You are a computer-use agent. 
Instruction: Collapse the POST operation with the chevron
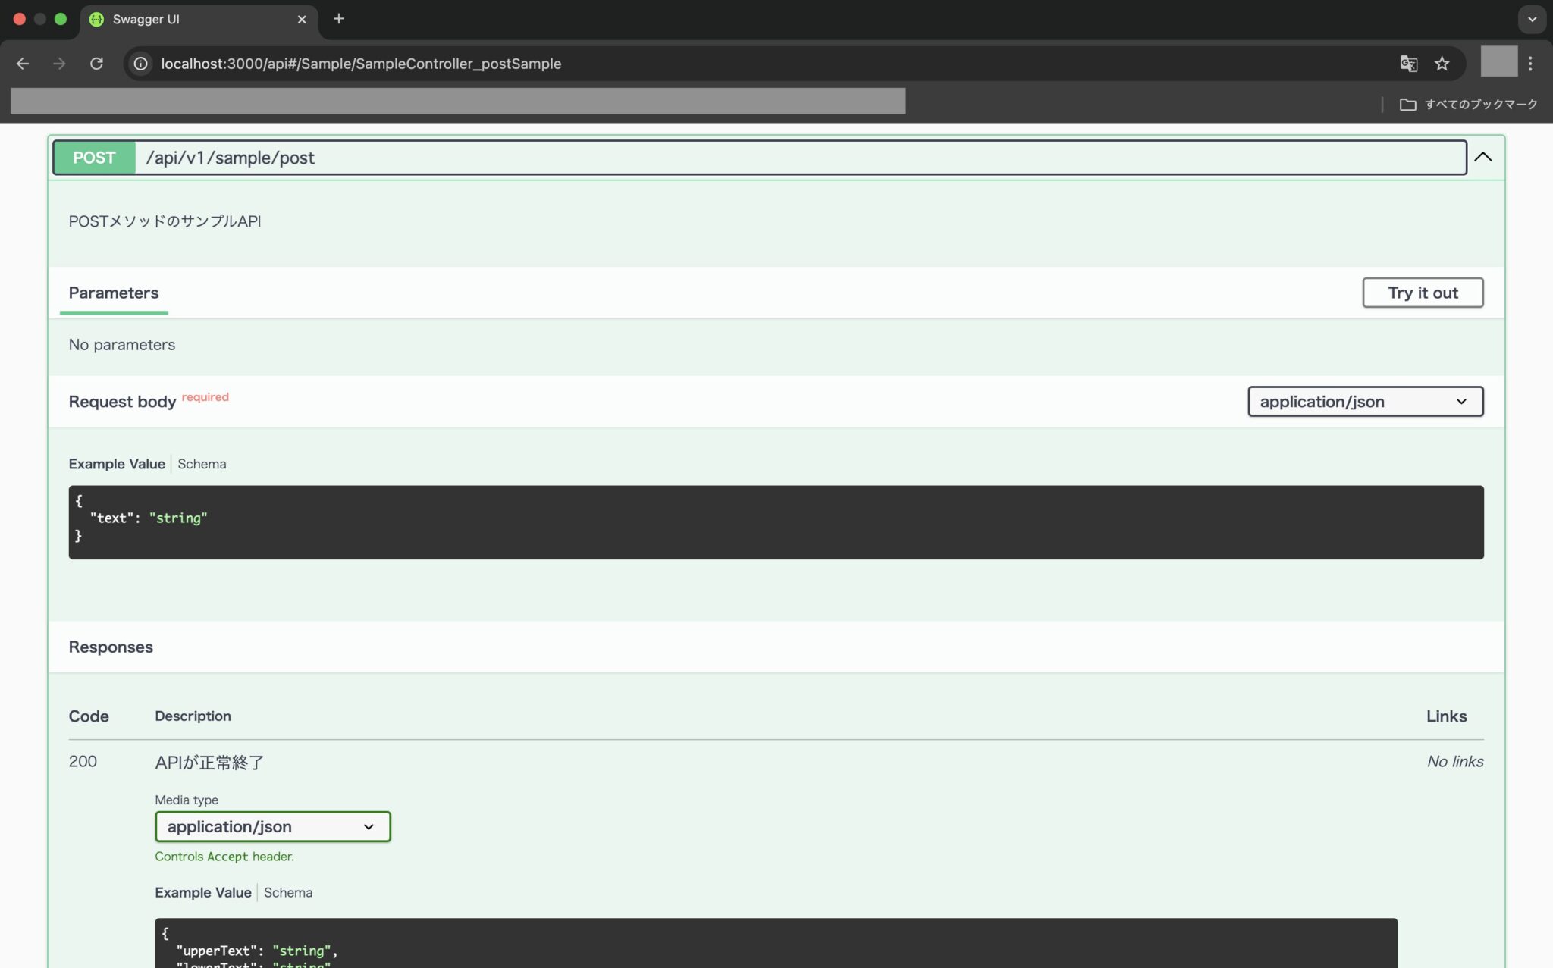click(1483, 158)
